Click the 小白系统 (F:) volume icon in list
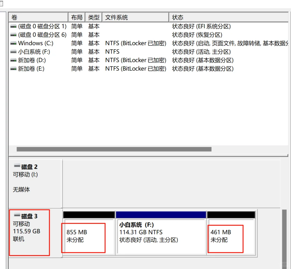Screen dimensions: 291x269 (x=13, y=52)
